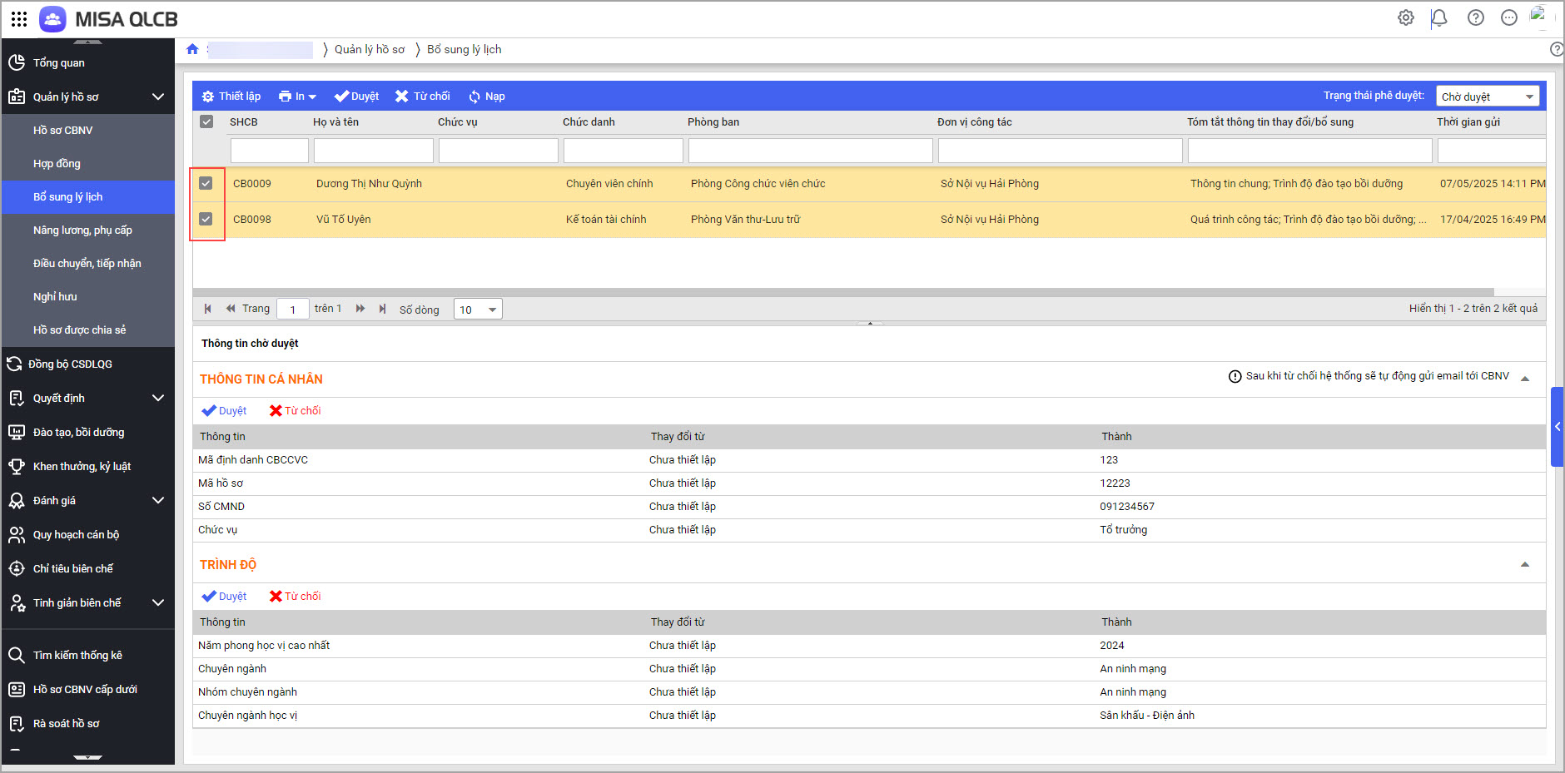1565x773 pixels.
Task: Select Nâng lương, phụ cấp menu item
Action: (82, 230)
